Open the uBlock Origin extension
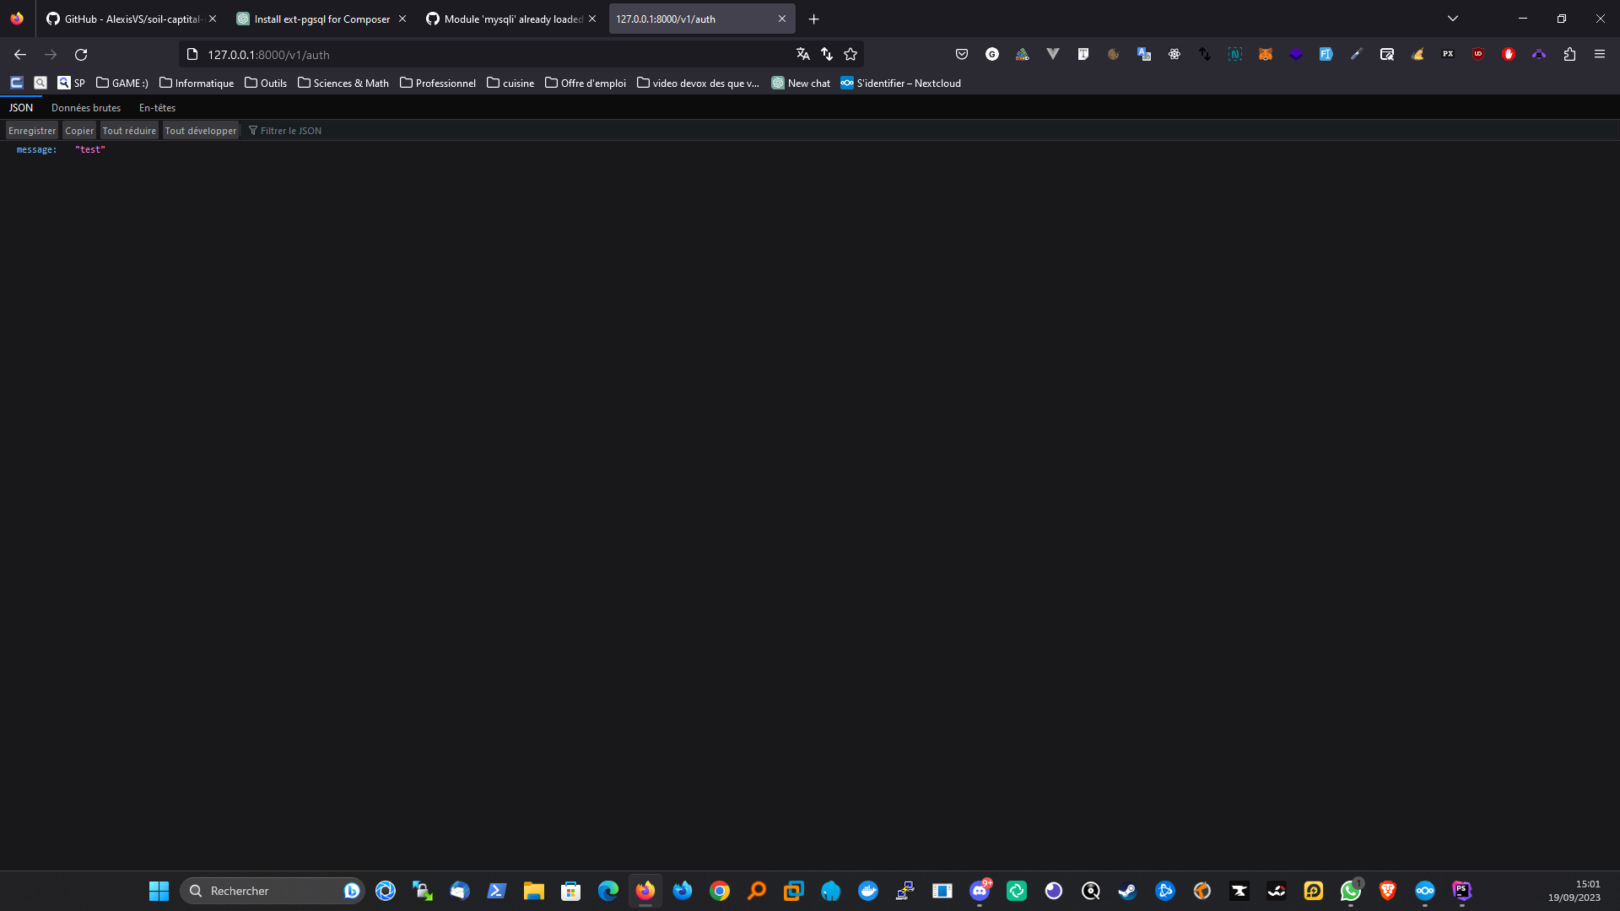The image size is (1620, 911). [1477, 54]
